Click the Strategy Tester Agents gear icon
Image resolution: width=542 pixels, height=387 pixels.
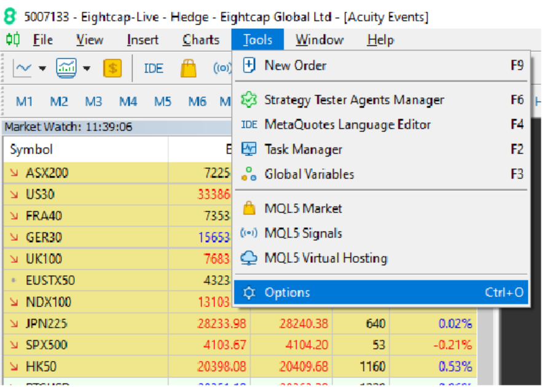[249, 100]
